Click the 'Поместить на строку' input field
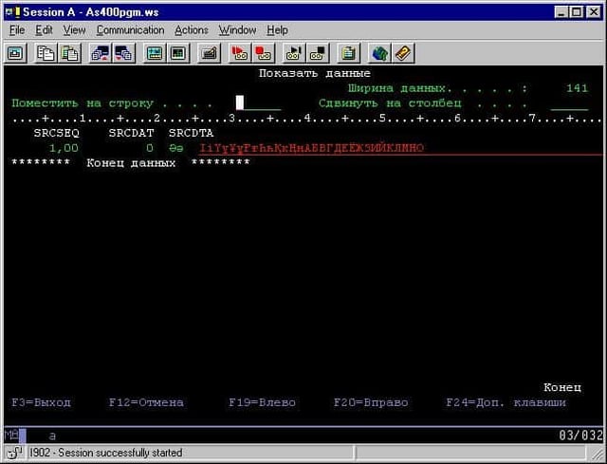The width and height of the screenshot is (607, 464). coord(259,103)
